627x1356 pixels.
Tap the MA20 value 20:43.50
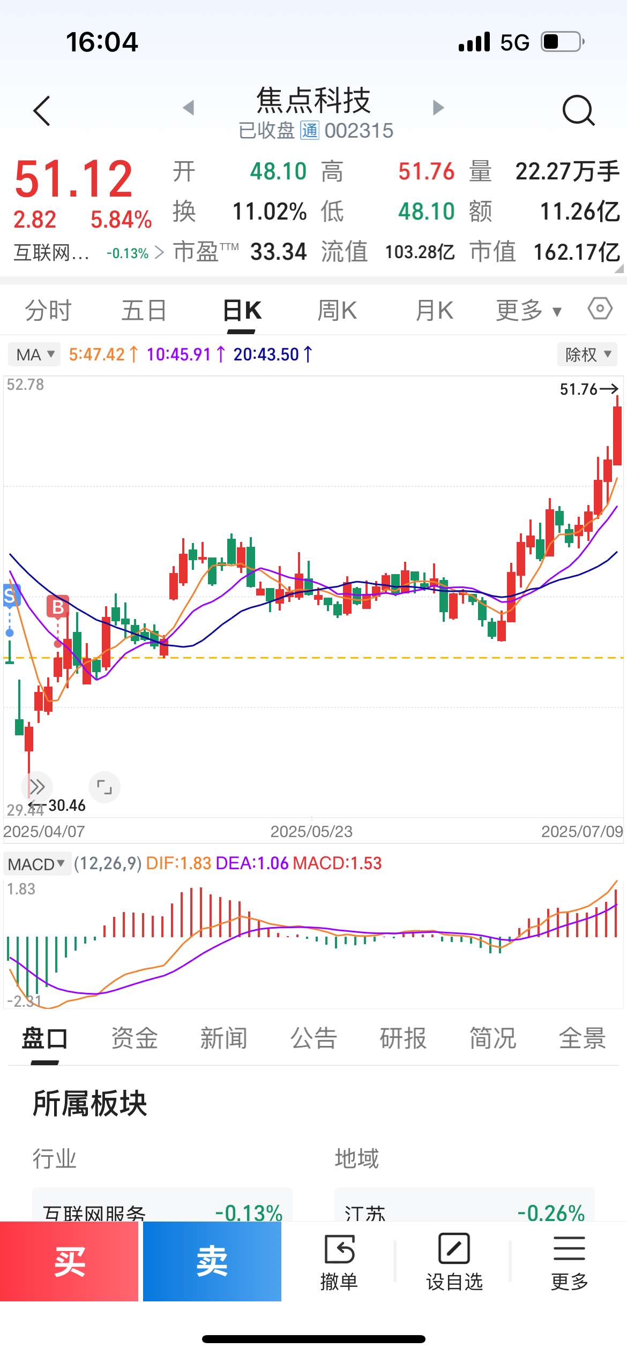[266, 355]
